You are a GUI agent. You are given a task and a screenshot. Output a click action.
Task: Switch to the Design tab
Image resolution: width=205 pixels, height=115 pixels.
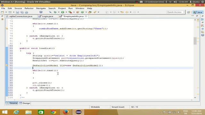point(25,103)
